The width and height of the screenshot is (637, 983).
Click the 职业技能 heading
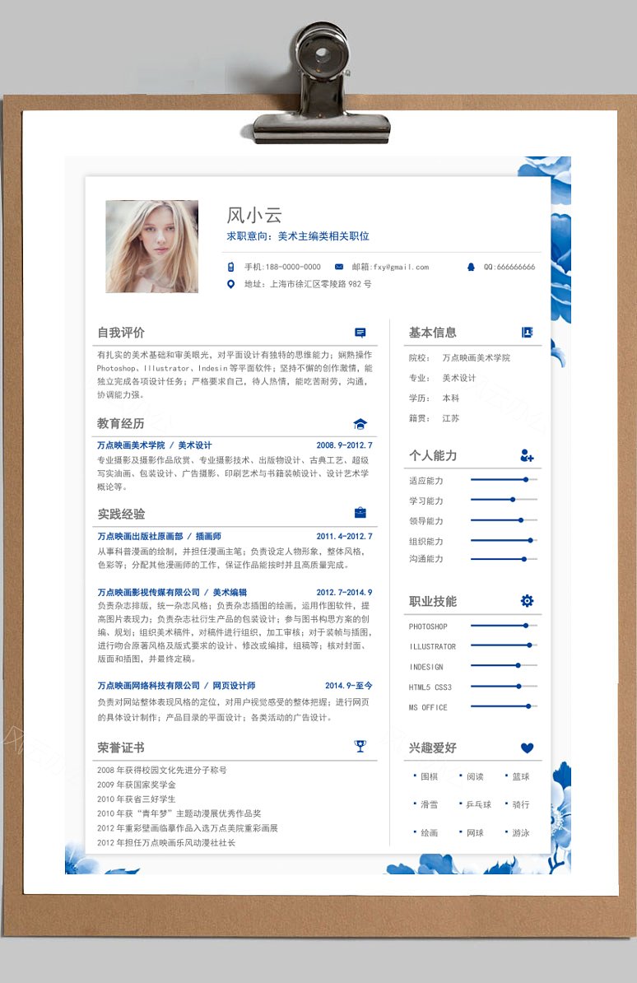pos(433,601)
